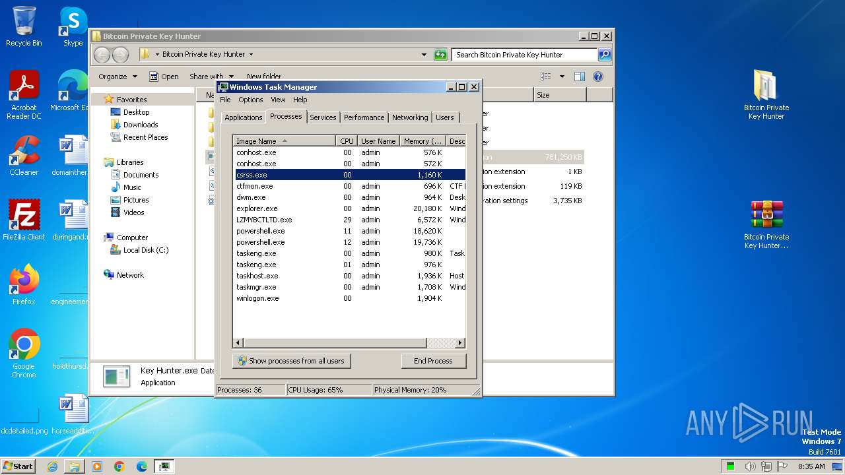The height and width of the screenshot is (475, 845).
Task: Open Help menu in Task Manager
Action: click(300, 100)
